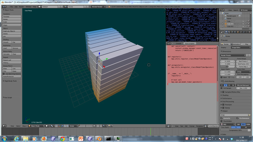253x142 pixels.
Task: Click the Chrome icon in the Windows taskbar
Action: (62, 139)
